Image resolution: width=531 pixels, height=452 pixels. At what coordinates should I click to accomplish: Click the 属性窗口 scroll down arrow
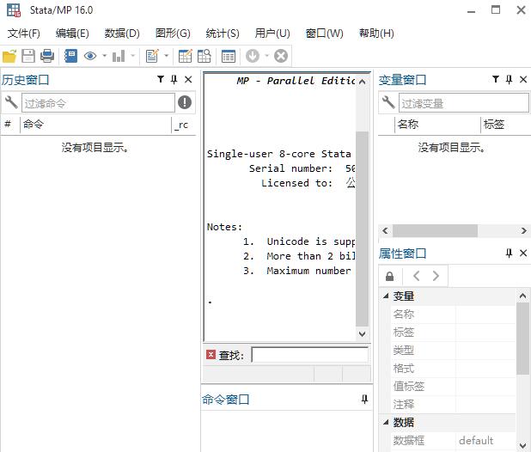(x=522, y=445)
